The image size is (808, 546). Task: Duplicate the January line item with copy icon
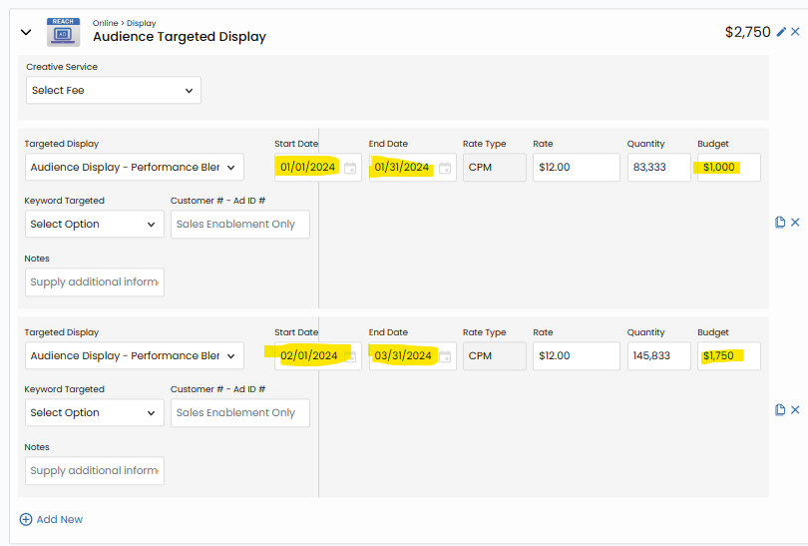(x=780, y=222)
